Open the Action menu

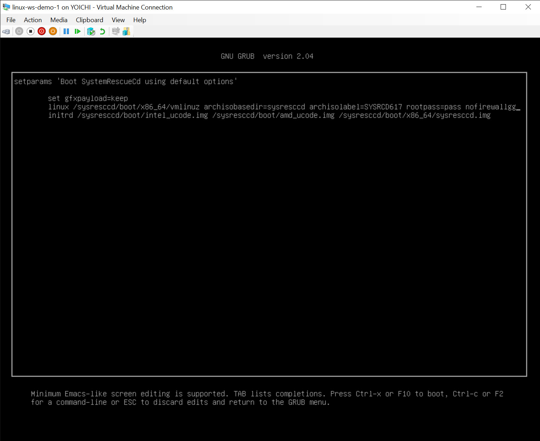click(33, 20)
